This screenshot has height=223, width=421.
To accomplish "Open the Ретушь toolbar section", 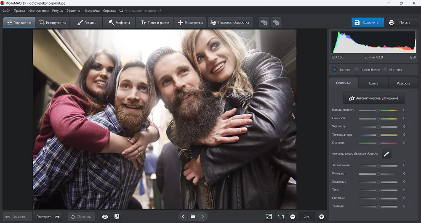I will pyautogui.click(x=86, y=23).
